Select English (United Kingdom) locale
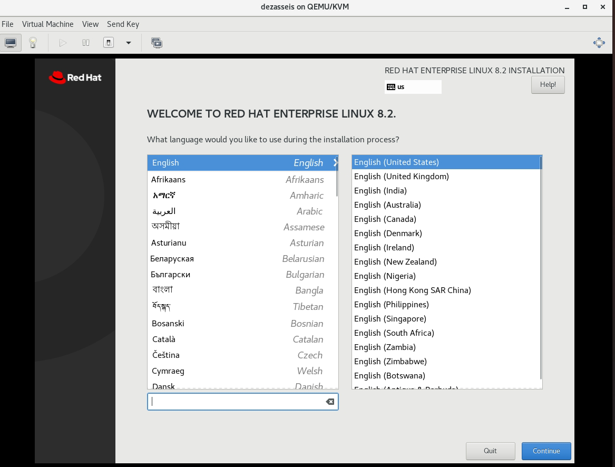615x467 pixels. pos(446,176)
